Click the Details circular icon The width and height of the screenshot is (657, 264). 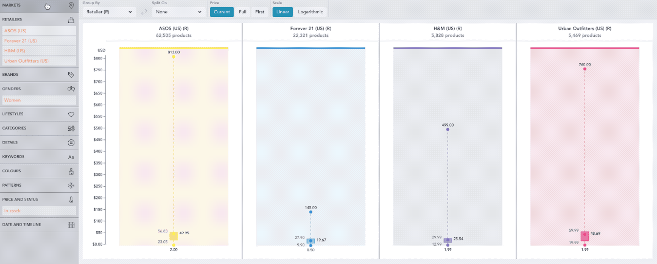tap(71, 143)
